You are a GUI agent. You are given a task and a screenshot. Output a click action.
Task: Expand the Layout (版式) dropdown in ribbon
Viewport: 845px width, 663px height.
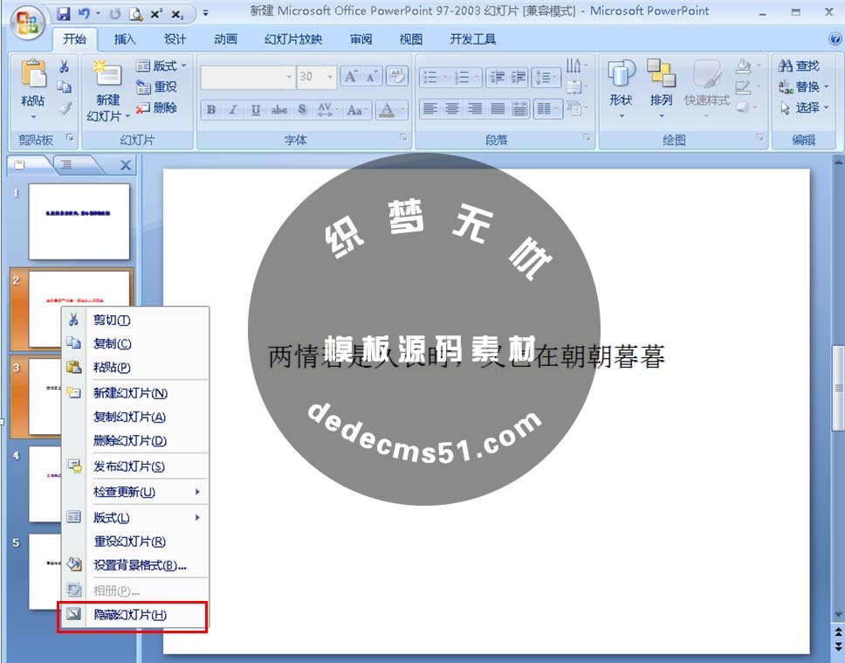click(x=161, y=66)
